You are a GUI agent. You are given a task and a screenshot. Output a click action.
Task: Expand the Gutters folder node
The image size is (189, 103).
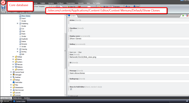[x=13, y=62]
